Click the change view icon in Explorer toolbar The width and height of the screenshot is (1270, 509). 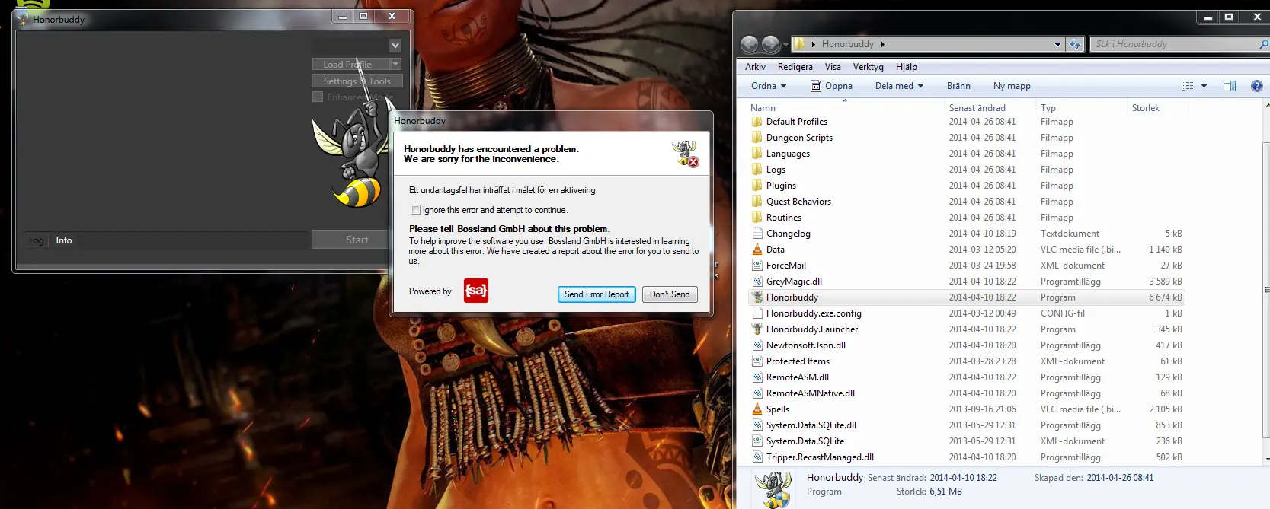[x=1188, y=86]
